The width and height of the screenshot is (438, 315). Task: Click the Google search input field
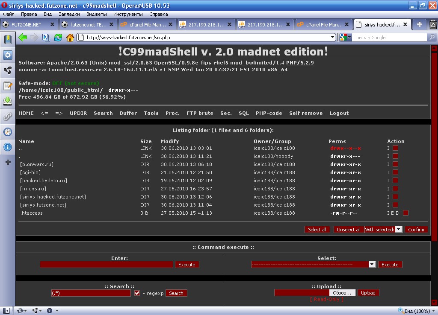pyautogui.click(x=388, y=38)
